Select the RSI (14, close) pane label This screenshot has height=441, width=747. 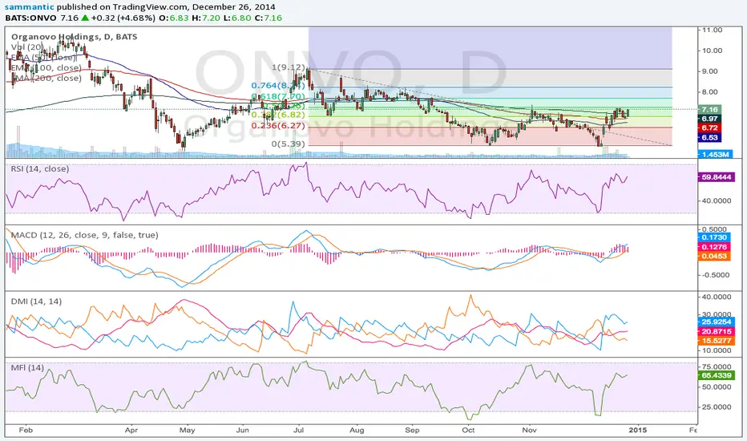click(39, 168)
